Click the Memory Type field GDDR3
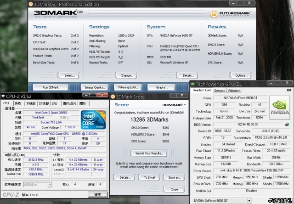The height and width of the screenshot is (204, 294). pos(226,158)
